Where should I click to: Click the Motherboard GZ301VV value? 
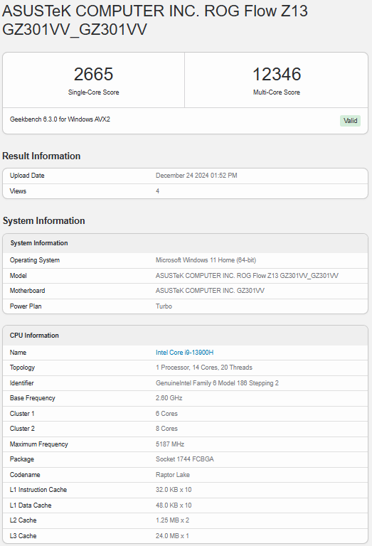point(210,290)
